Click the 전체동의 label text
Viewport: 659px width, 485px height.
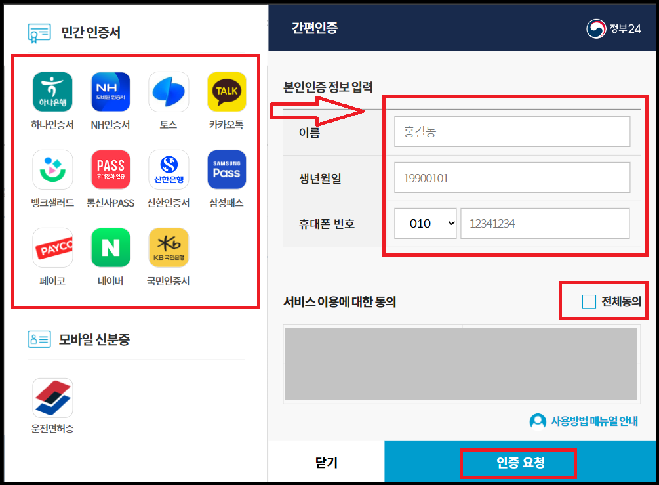621,302
